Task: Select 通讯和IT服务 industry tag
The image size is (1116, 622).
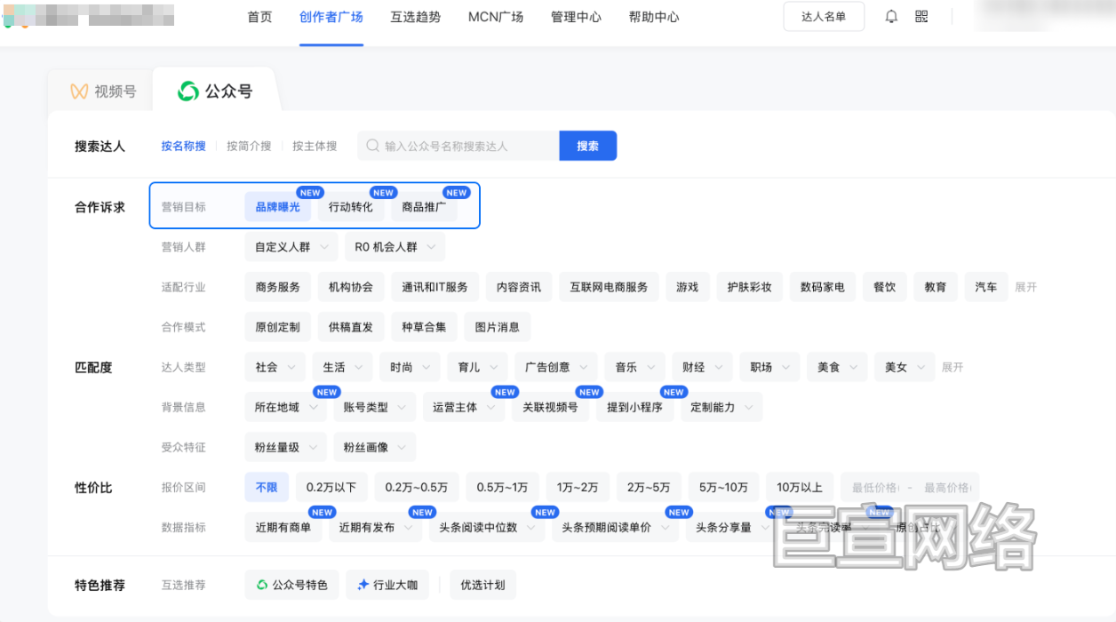Action: 434,287
